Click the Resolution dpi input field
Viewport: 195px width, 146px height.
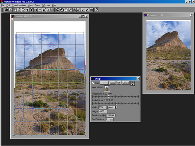pos(111,115)
